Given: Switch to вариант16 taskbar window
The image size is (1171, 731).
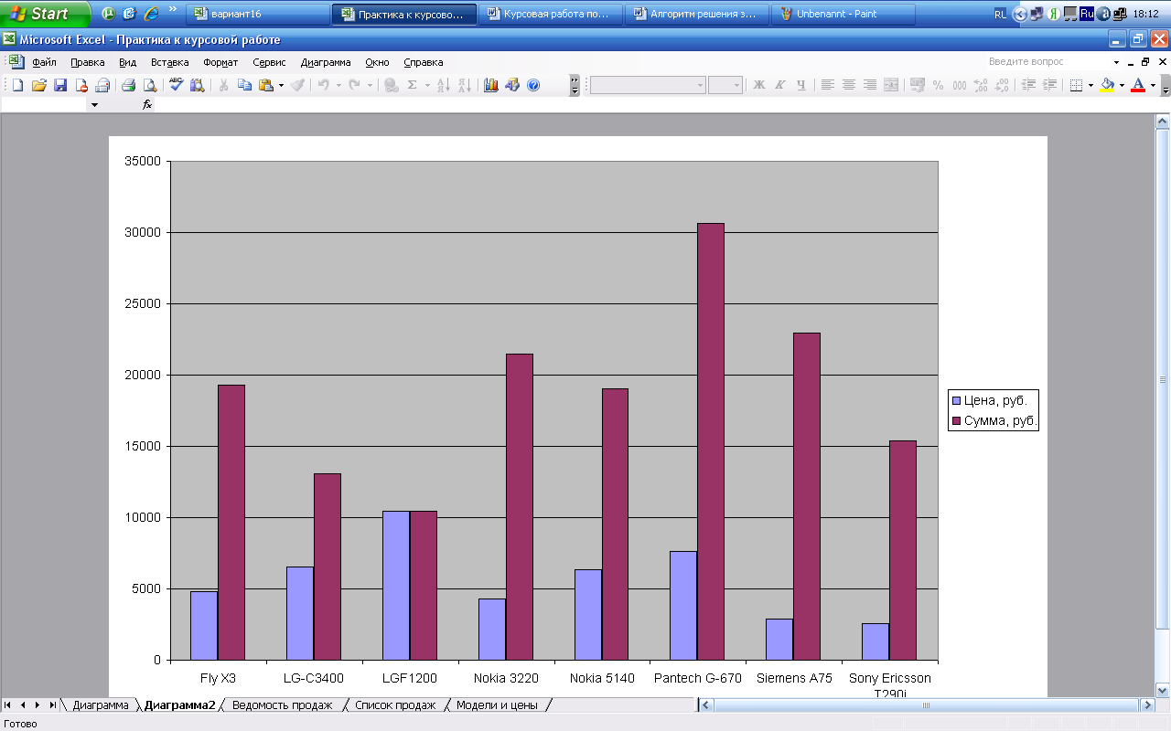Looking at the screenshot, I should (x=258, y=14).
